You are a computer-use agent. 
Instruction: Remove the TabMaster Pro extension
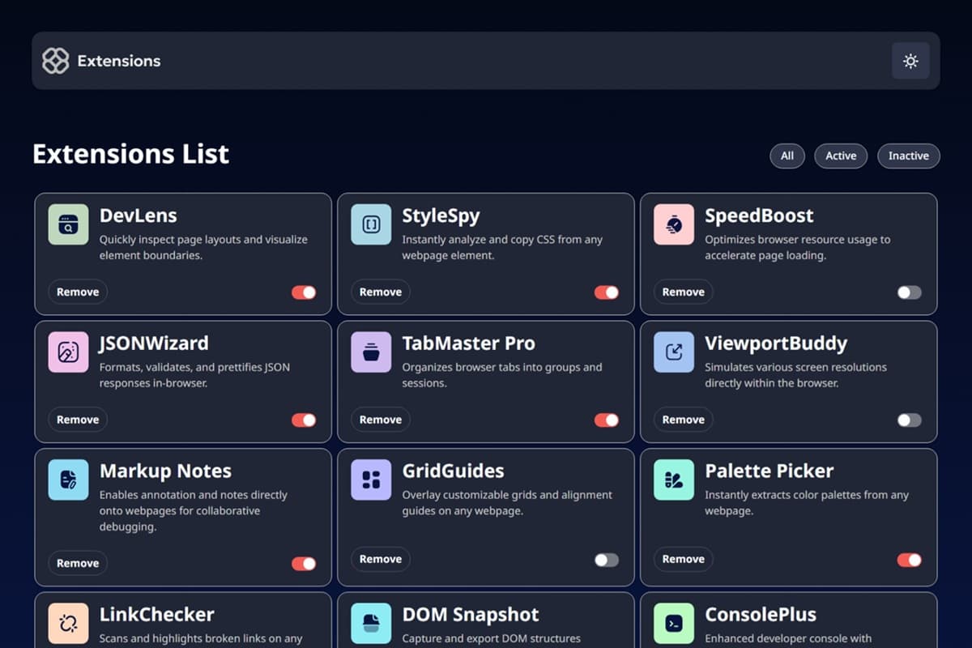381,420
